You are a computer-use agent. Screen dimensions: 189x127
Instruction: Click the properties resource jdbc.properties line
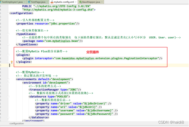point(48,23)
